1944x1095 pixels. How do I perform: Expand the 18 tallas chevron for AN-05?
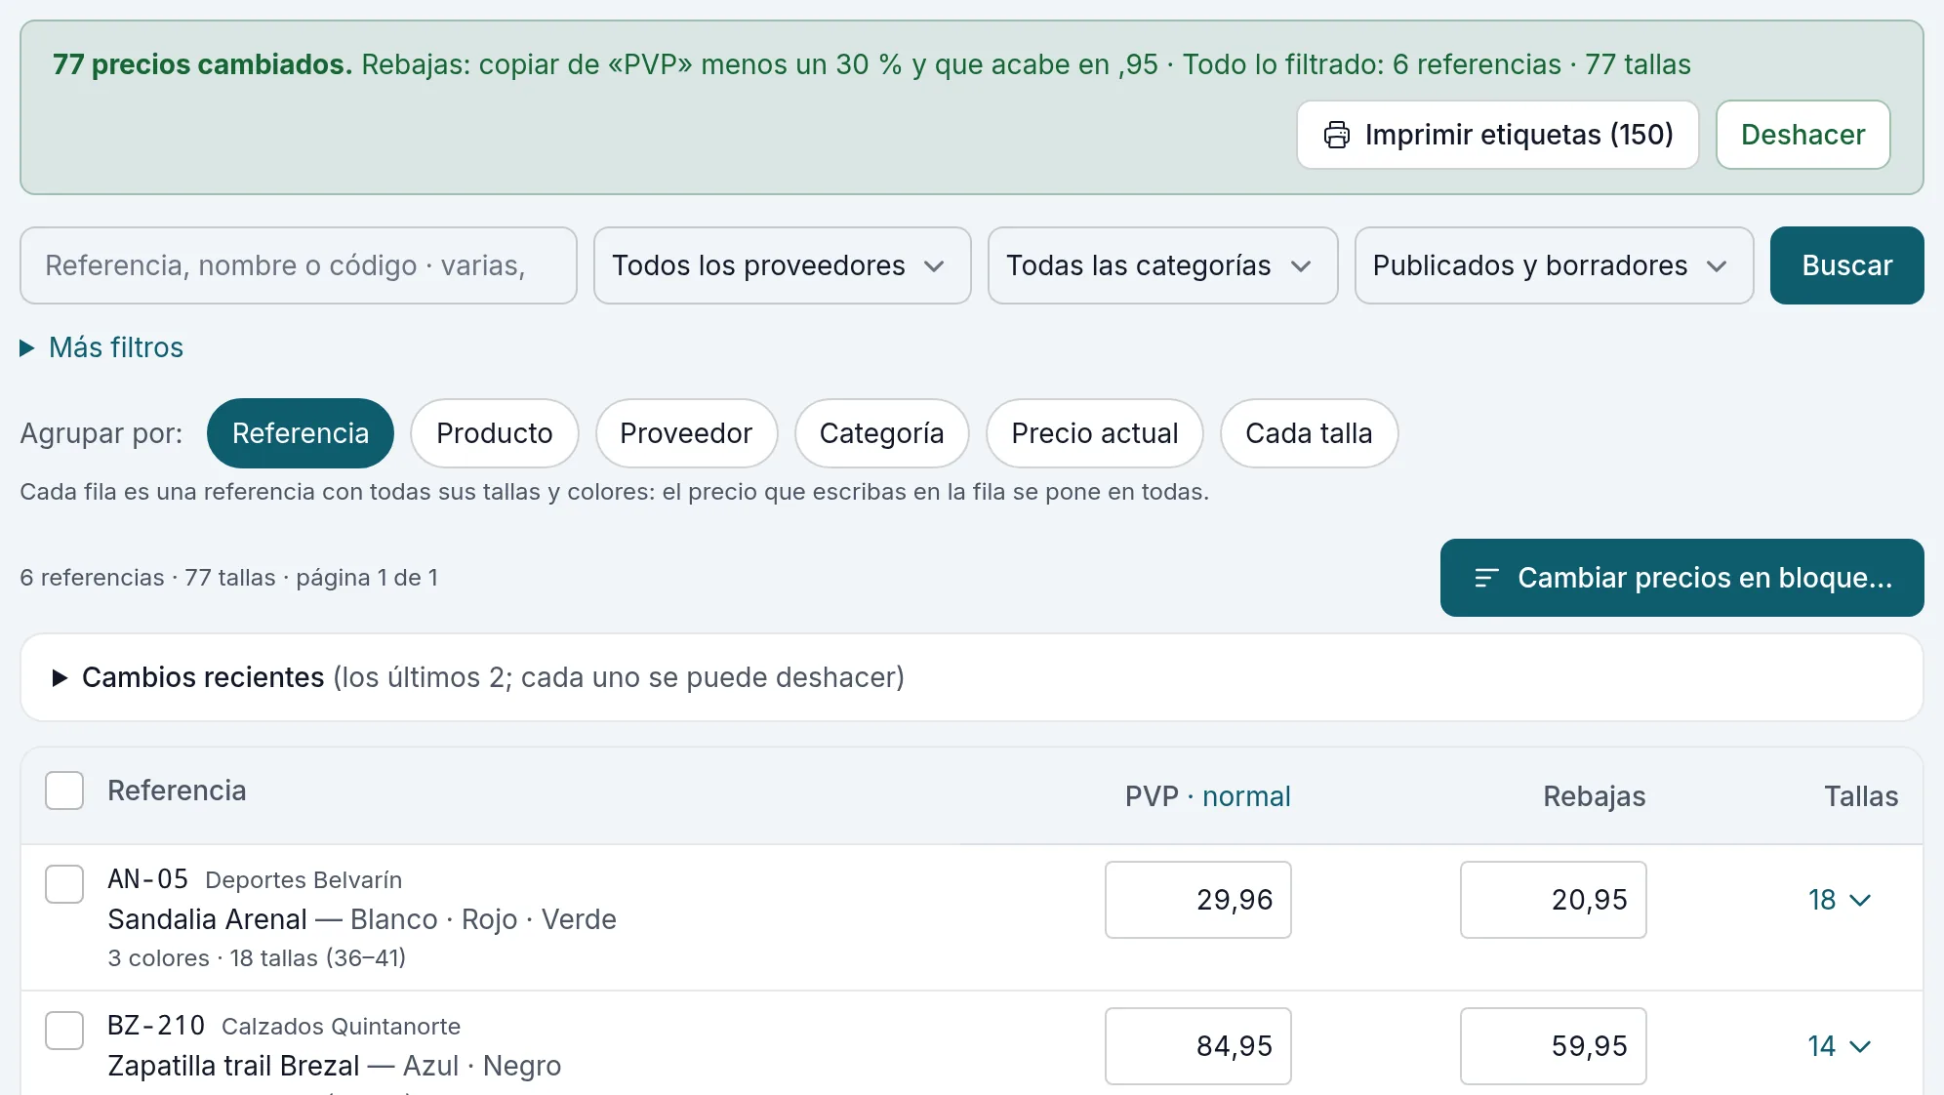[x=1860, y=900]
